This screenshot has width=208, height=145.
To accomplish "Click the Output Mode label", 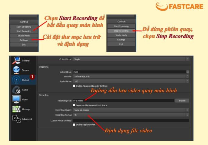I will (x=65, y=59).
